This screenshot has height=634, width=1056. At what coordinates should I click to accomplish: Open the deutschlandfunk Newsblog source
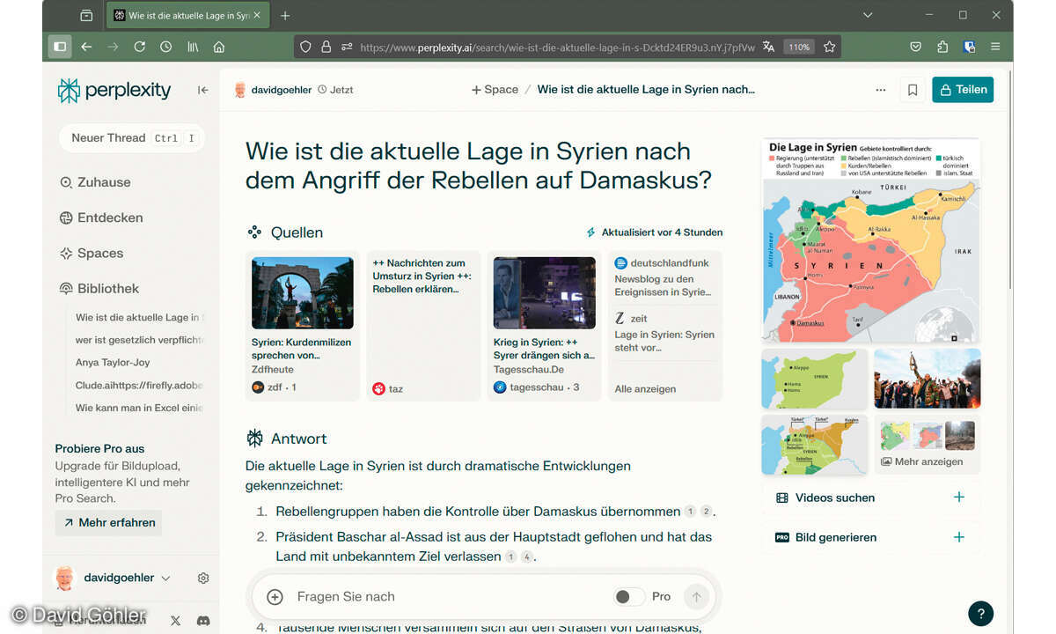click(x=664, y=277)
